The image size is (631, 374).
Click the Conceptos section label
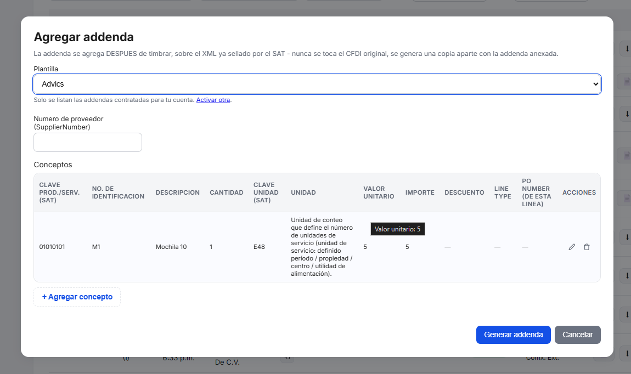53,165
